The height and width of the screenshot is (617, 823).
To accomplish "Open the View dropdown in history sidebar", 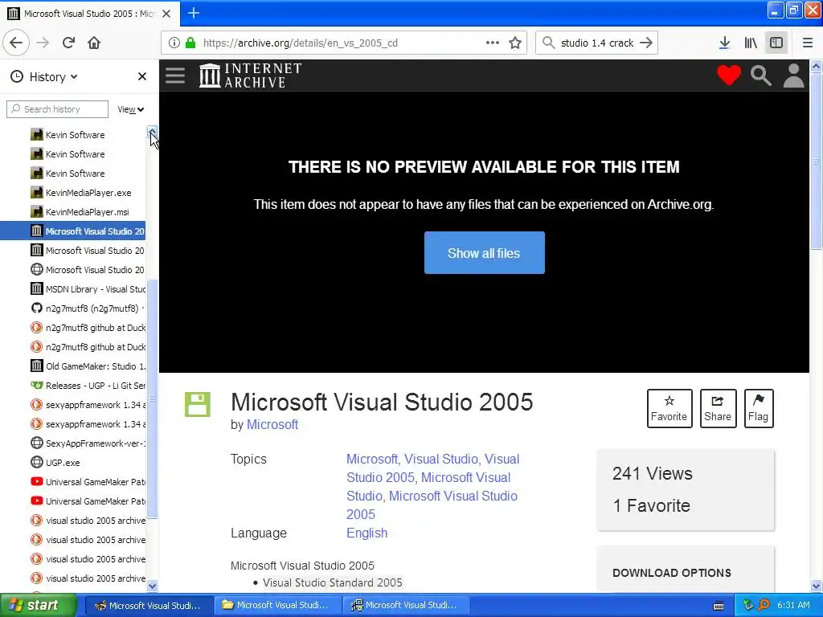I will click(x=131, y=109).
